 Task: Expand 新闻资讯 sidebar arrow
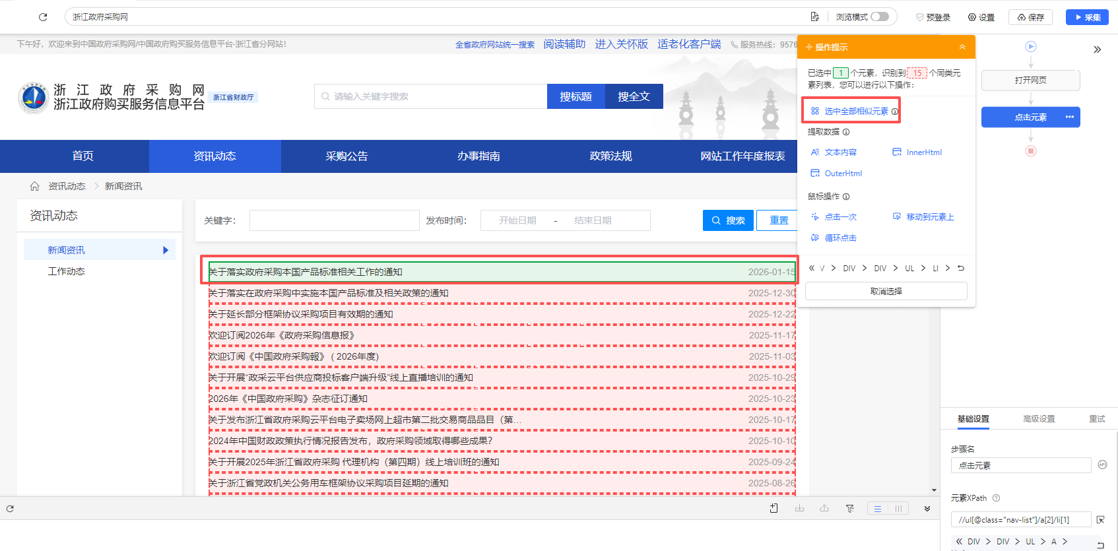(166, 250)
